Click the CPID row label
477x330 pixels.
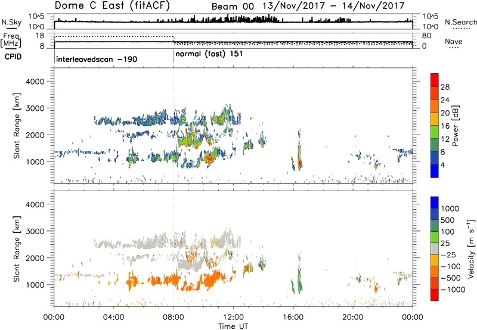pos(13,57)
